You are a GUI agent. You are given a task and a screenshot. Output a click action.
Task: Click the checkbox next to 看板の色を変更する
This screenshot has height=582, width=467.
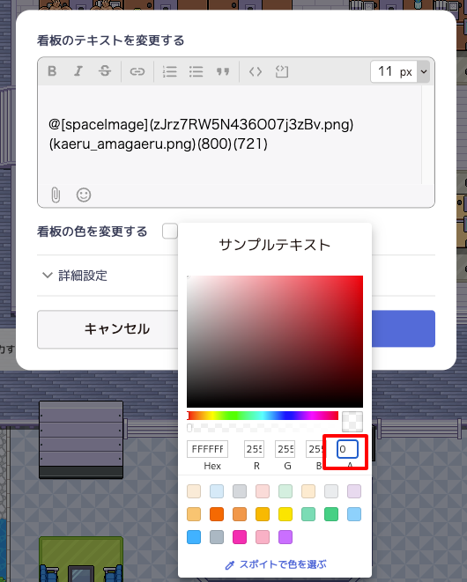click(x=170, y=232)
